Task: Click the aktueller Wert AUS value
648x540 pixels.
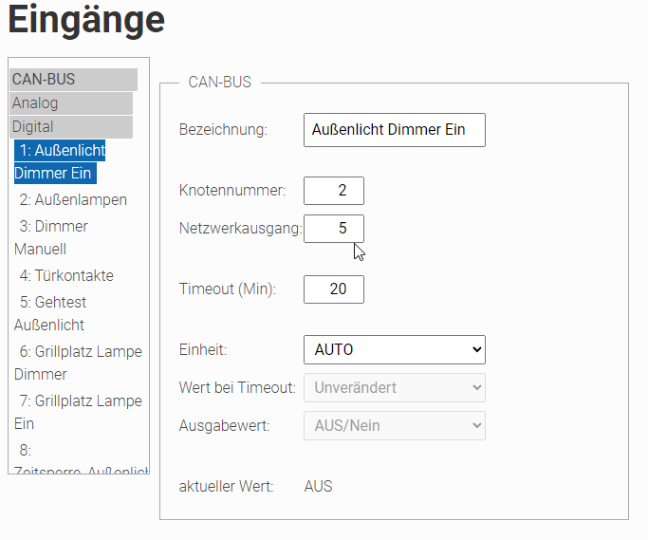Action: [x=318, y=487]
